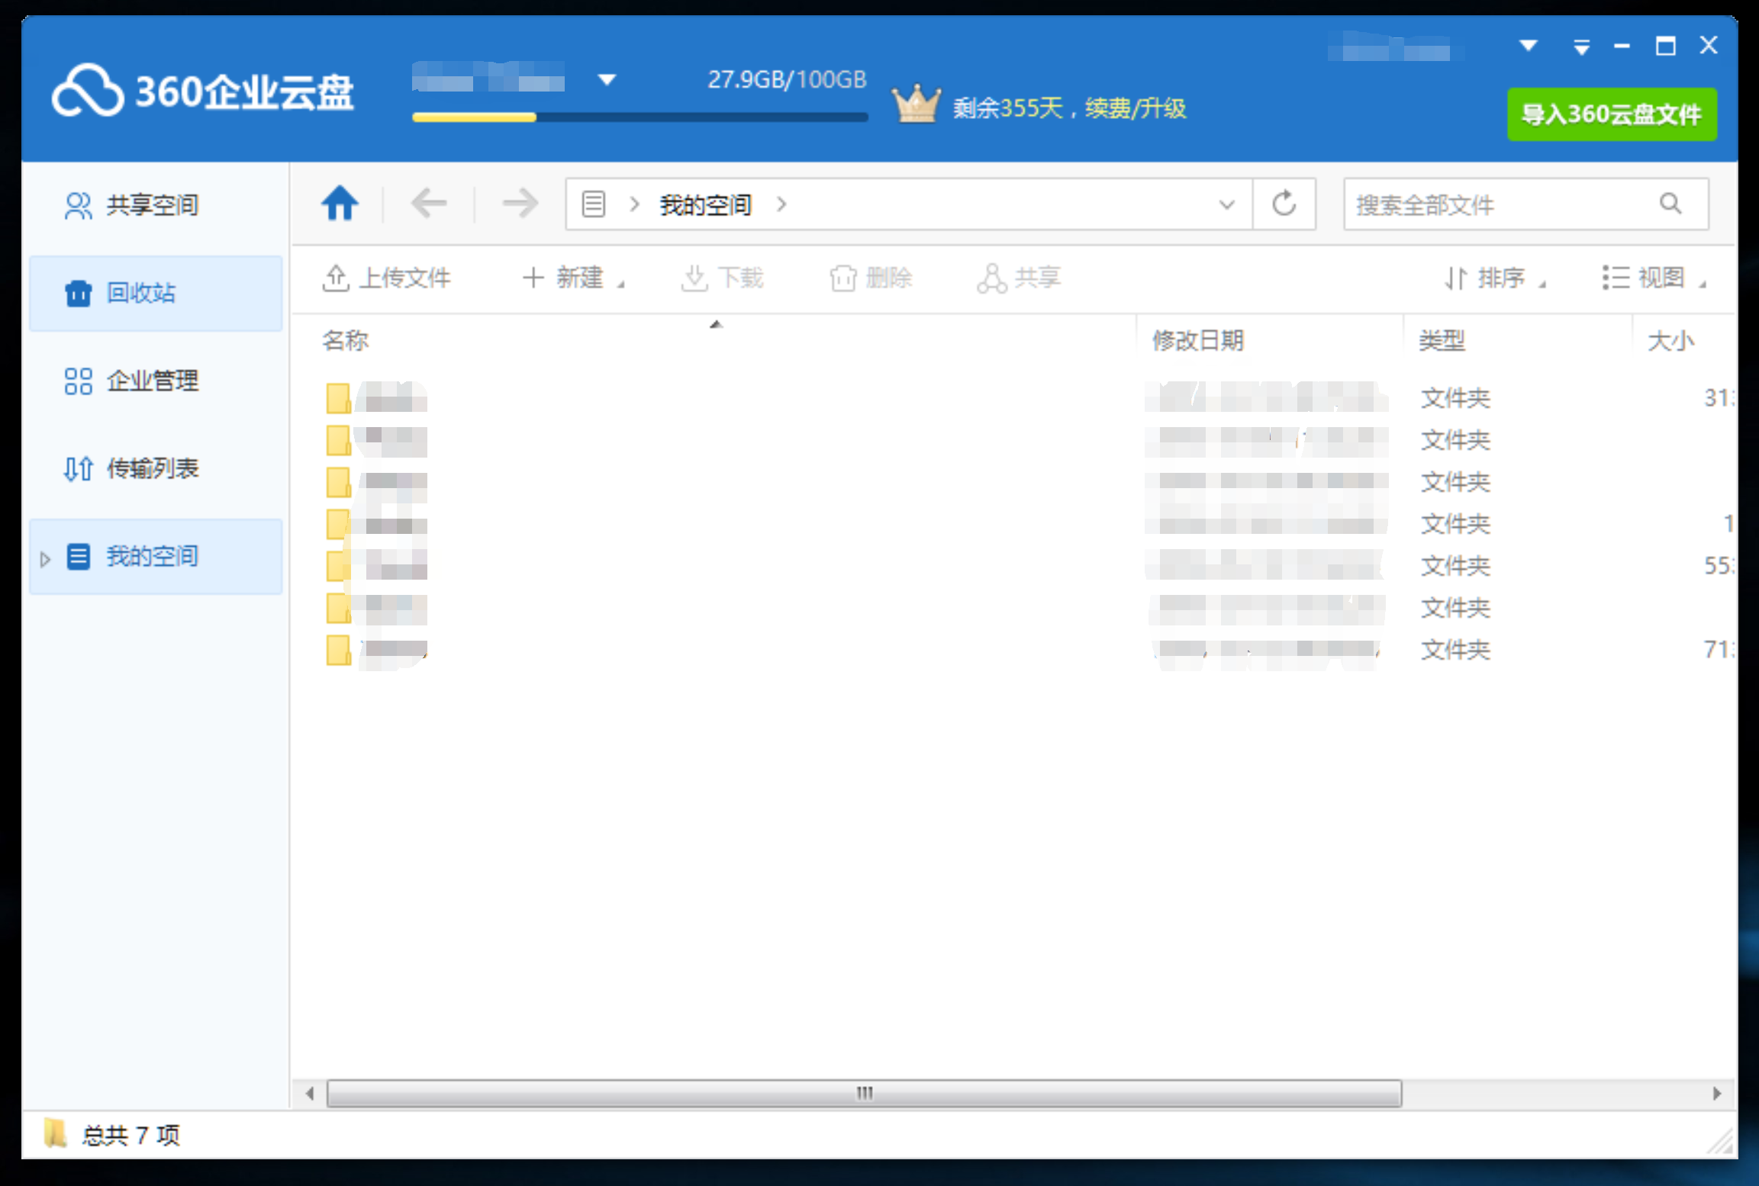Open the 传输列表 transfer list
Screen dimensions: 1759x1186
coord(156,468)
